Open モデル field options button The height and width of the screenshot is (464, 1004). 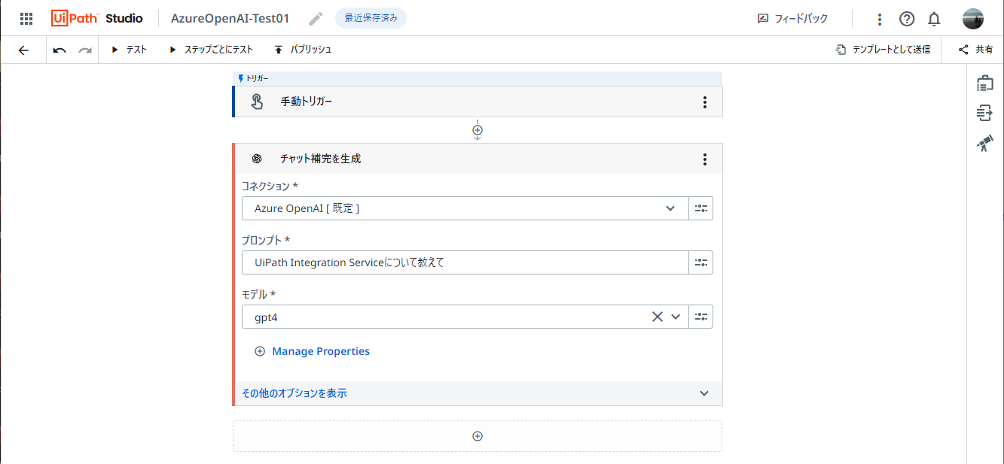pyautogui.click(x=701, y=317)
